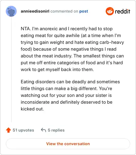Screen dimensions: 136x155
Task: Open the annieedisonirl username profile link
Action: tap(35, 11)
